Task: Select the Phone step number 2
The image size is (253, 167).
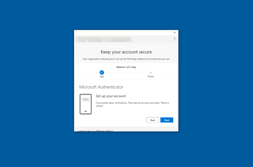Action: coord(150,72)
